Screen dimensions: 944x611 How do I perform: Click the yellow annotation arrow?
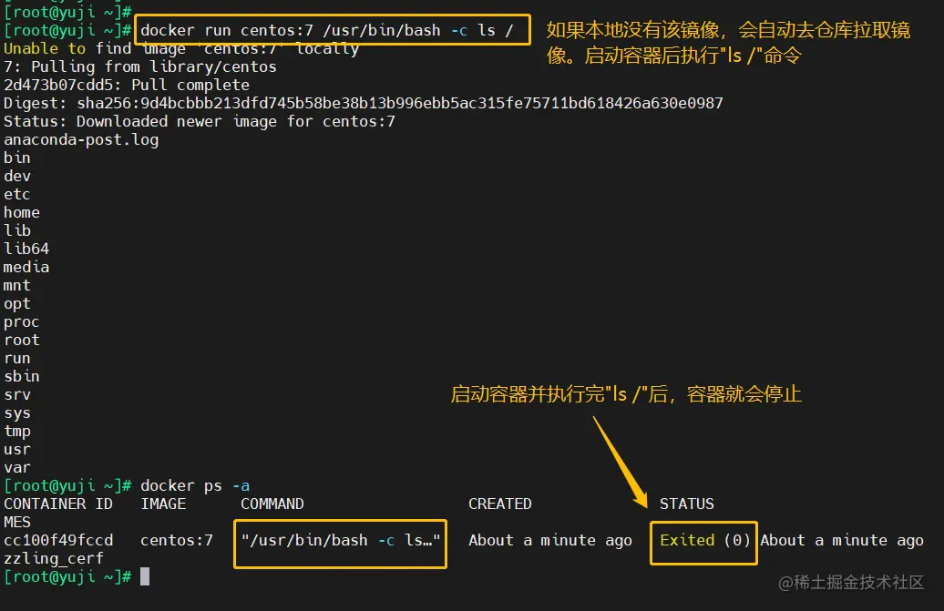[x=621, y=457]
